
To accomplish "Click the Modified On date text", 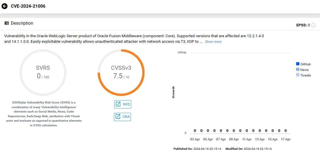I will (x=249, y=149).
